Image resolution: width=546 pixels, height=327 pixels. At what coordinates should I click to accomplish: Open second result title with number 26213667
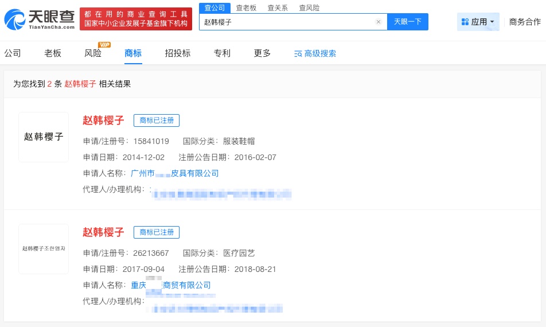click(x=103, y=232)
